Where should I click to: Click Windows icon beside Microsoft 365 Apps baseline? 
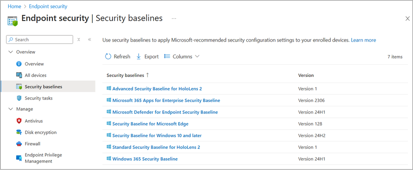click(109, 100)
